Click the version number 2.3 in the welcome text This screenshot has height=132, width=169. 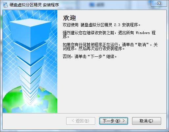point(117,25)
